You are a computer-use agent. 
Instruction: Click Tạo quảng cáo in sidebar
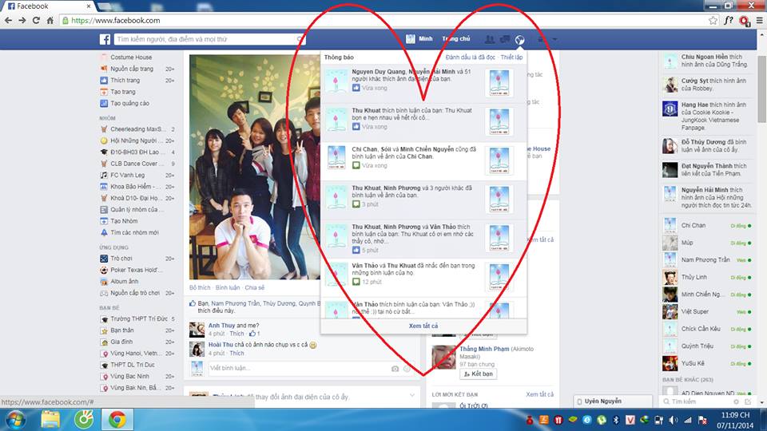[x=129, y=103]
